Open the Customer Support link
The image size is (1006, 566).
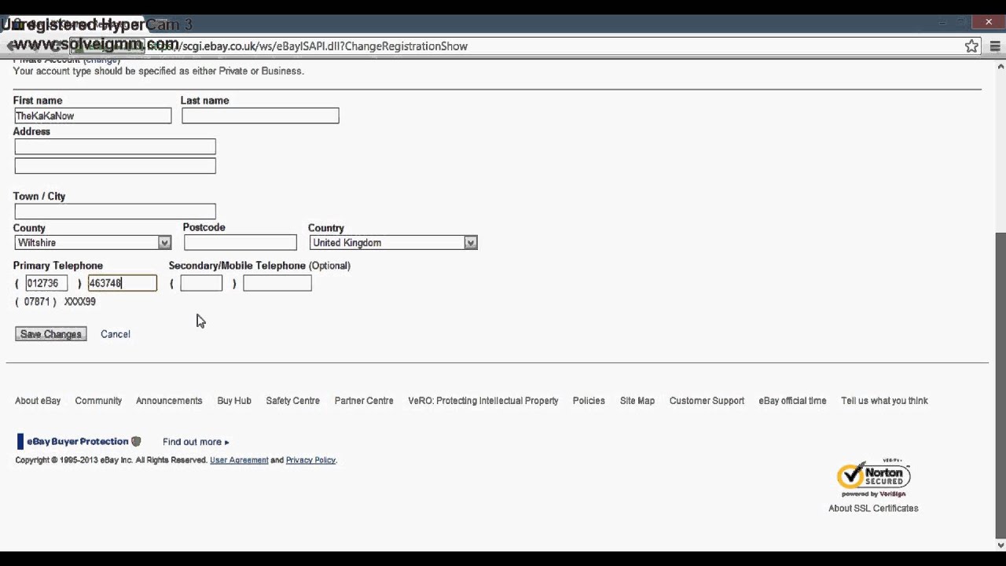pos(707,401)
